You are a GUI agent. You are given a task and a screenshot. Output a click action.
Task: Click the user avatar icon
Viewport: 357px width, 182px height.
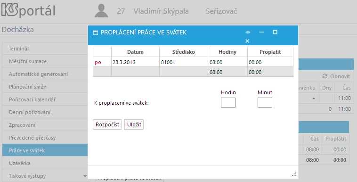point(101,10)
